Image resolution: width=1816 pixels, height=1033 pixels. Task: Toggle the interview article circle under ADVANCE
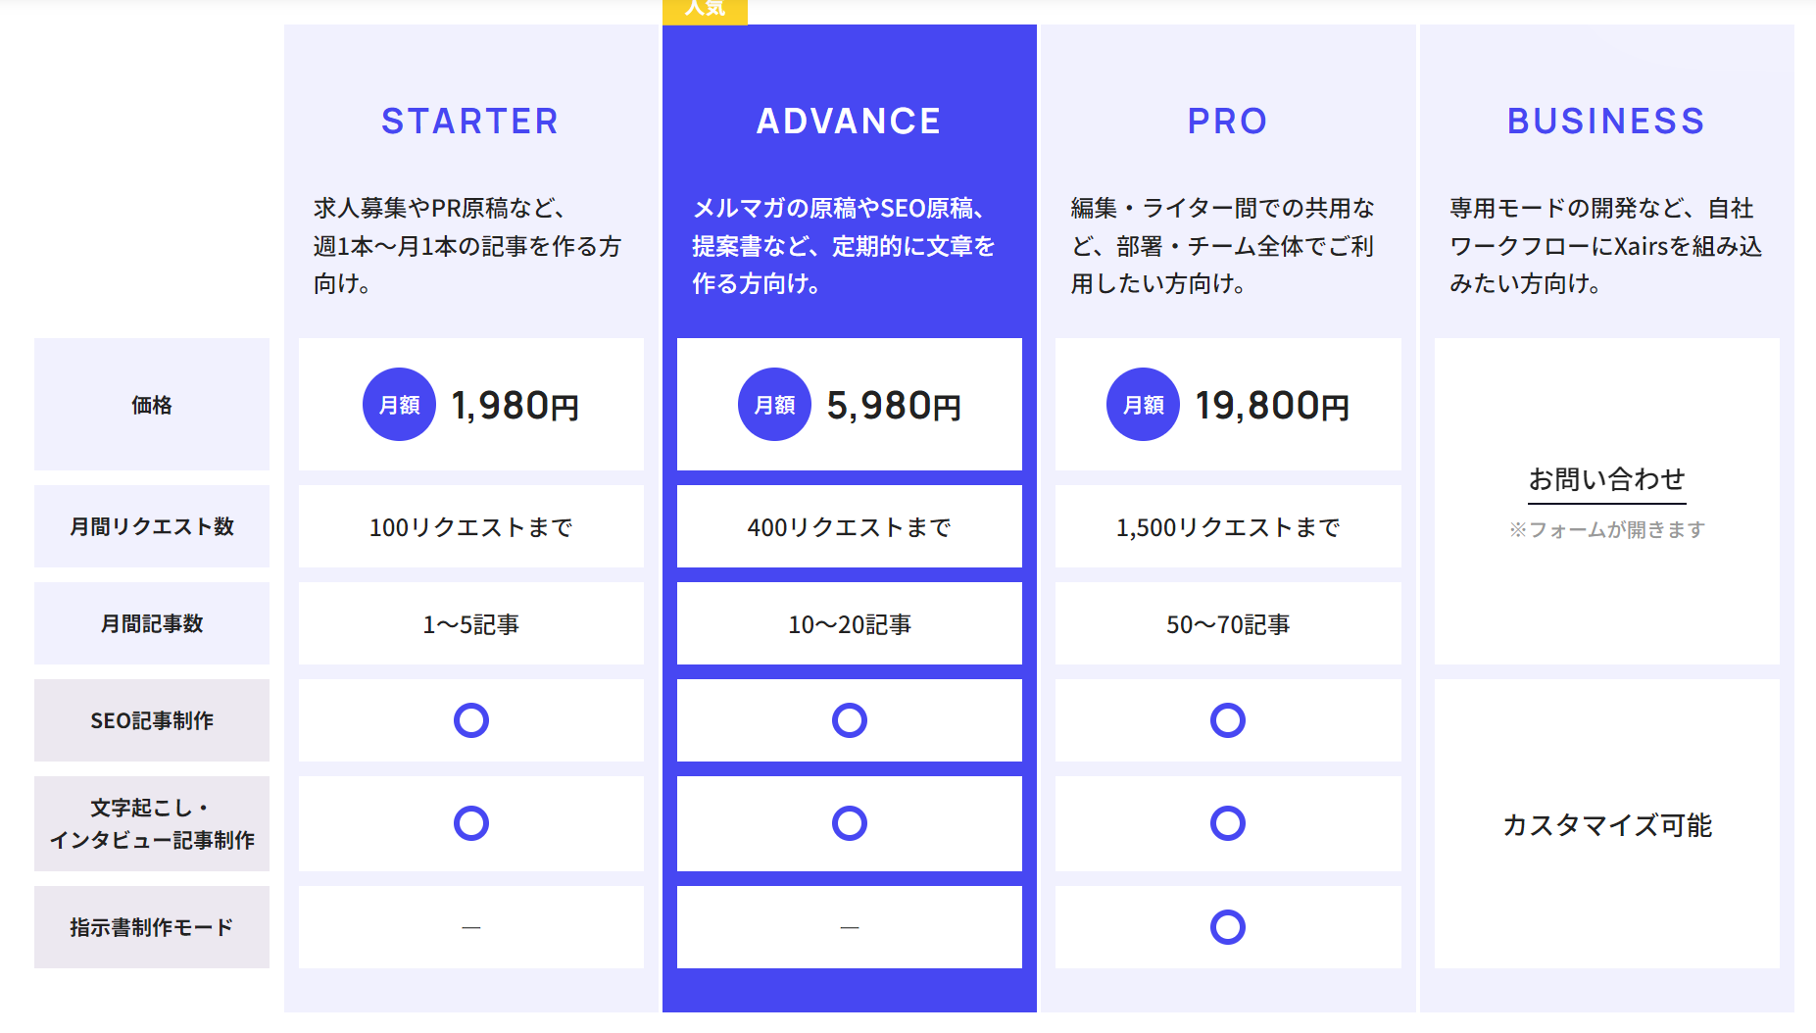point(849,823)
